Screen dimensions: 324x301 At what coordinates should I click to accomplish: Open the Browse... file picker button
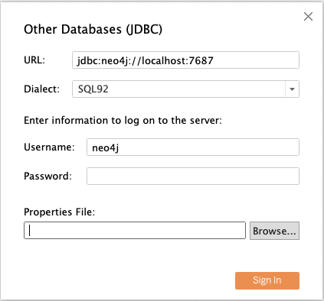point(274,231)
